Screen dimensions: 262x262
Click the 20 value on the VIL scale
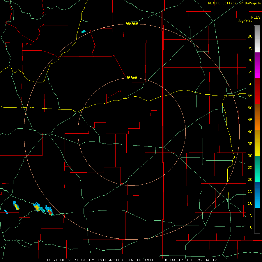pos(250,179)
